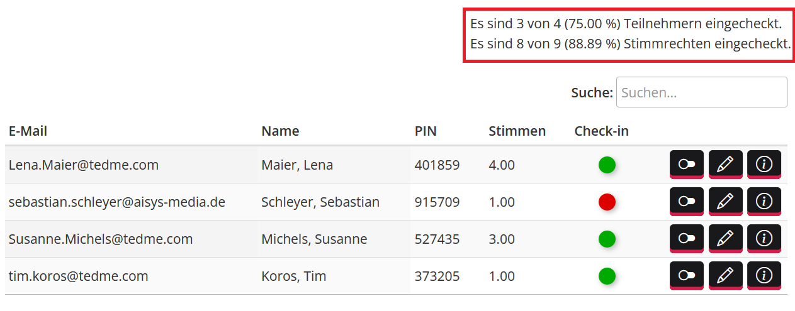The height and width of the screenshot is (311, 795).
Task: Click Lena Maier's green check-in indicator
Action: (x=607, y=165)
